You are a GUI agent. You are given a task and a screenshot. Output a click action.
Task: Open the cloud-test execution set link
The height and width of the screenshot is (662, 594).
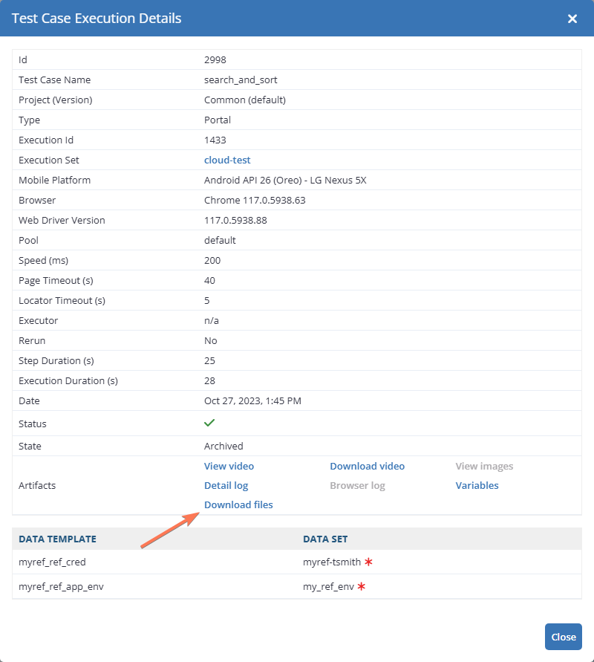tap(227, 160)
